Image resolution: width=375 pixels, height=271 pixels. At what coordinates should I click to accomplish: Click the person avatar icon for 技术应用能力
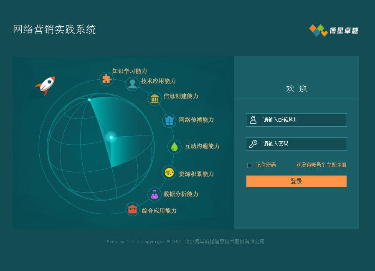[x=132, y=84]
